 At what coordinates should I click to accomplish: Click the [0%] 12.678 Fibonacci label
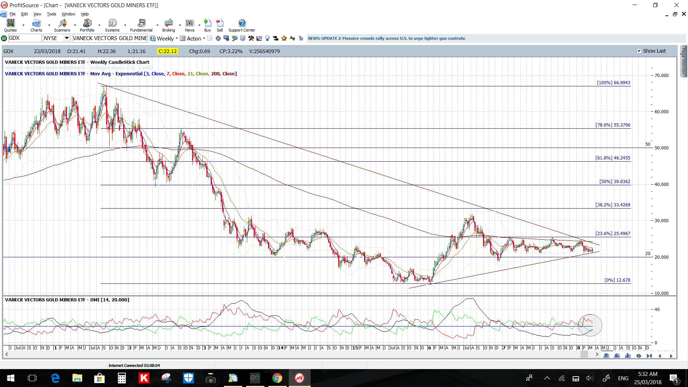pyautogui.click(x=617, y=280)
